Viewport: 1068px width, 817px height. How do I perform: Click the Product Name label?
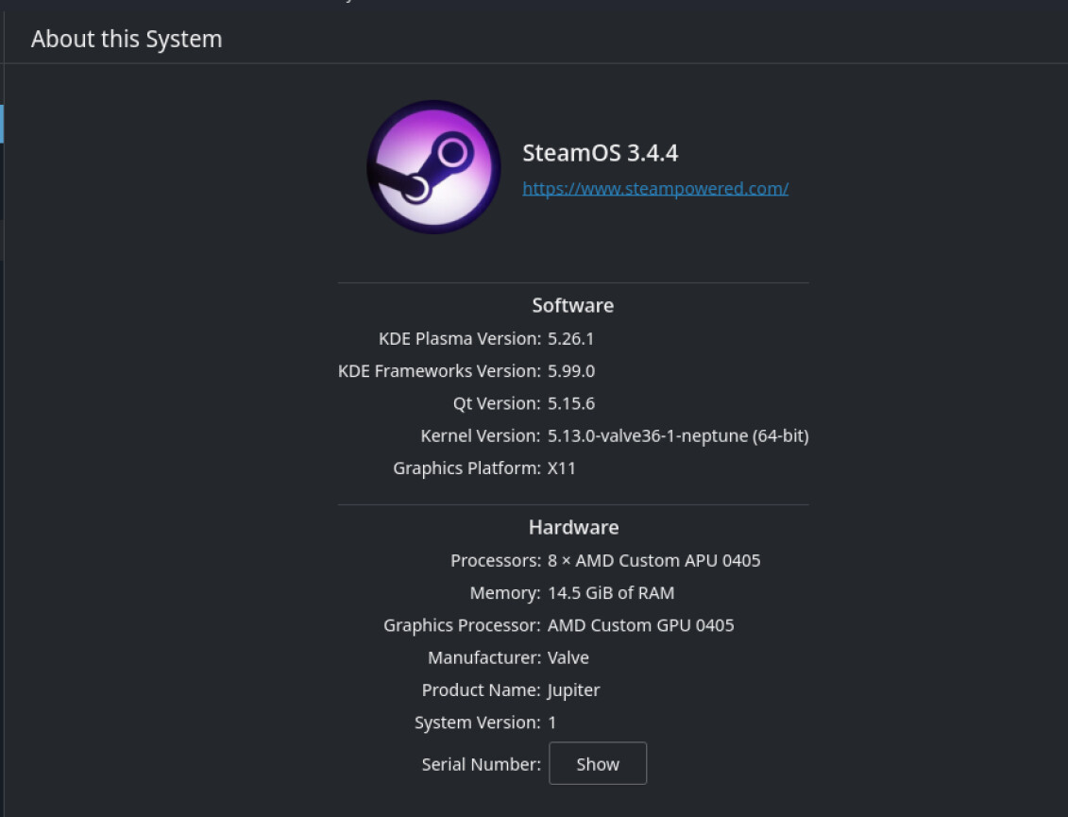pyautogui.click(x=481, y=690)
